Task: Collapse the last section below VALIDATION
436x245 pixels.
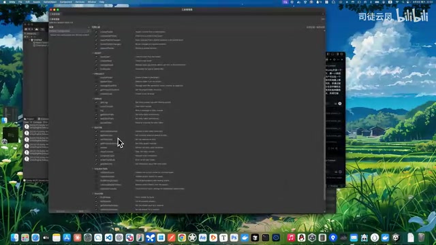Action: 93,193
